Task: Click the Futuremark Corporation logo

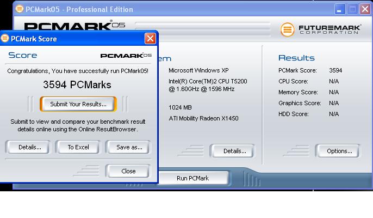Action: coord(321,29)
